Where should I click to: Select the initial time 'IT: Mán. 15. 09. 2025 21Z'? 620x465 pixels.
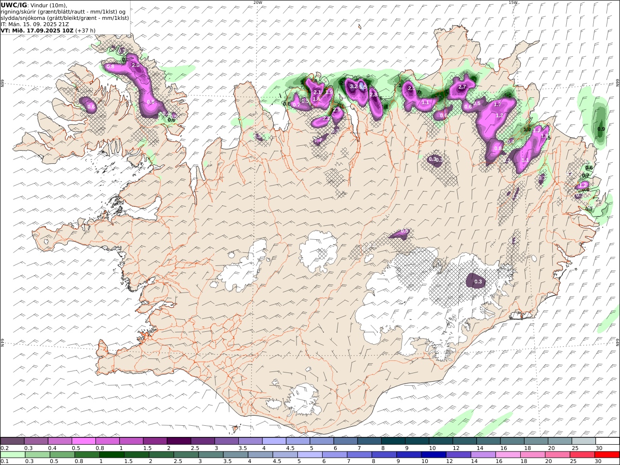[35, 24]
